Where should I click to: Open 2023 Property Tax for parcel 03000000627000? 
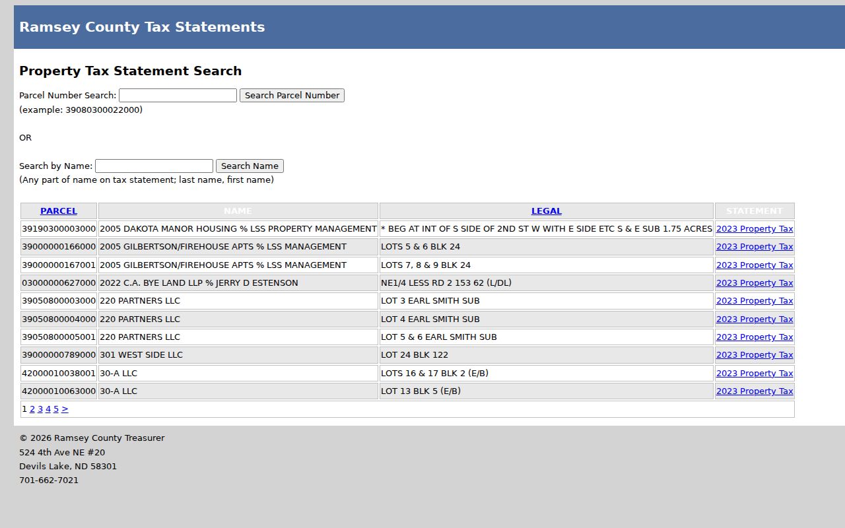tap(755, 283)
